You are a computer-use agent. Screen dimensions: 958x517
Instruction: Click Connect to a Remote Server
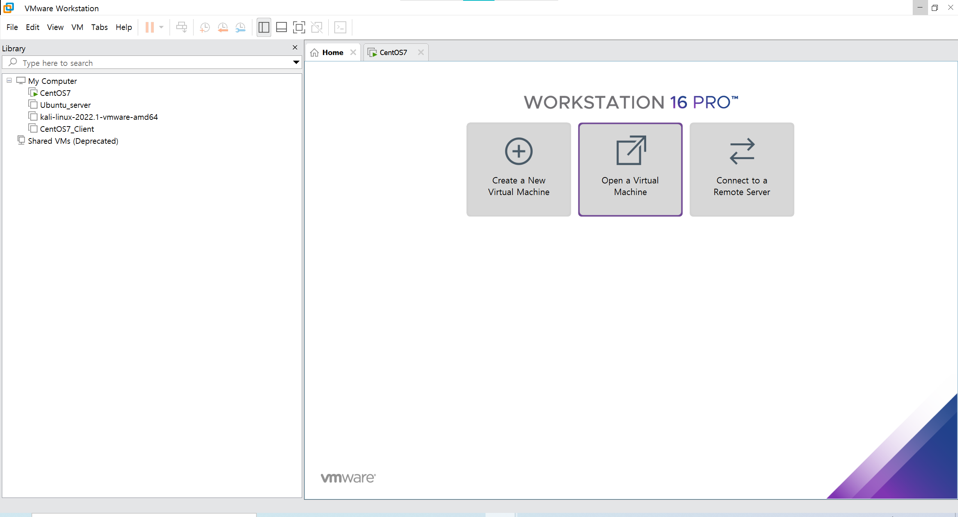tap(741, 169)
